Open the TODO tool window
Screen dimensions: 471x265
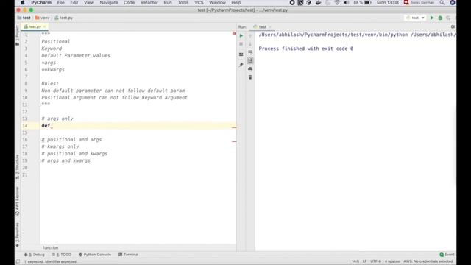[62, 255]
